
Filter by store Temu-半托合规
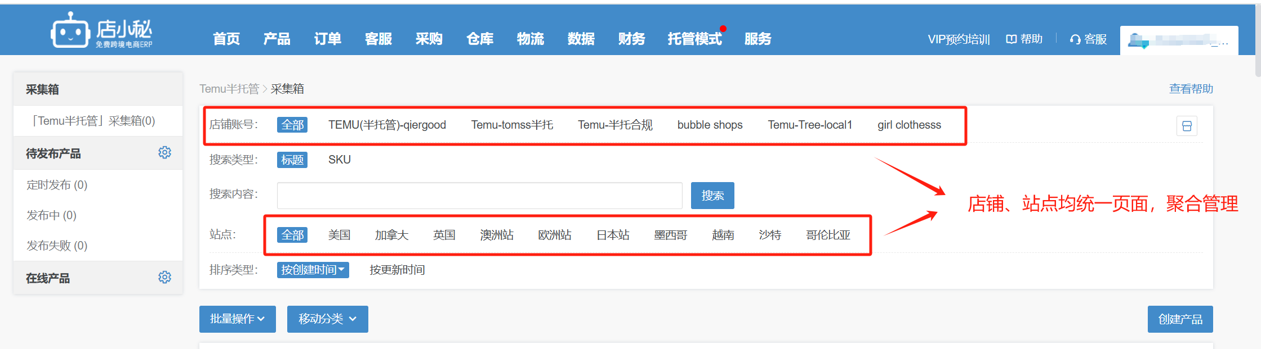(615, 125)
